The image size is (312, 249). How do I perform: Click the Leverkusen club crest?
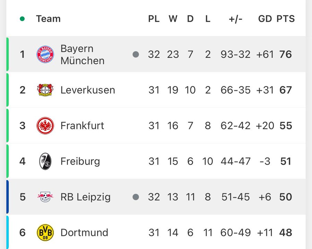tap(45, 90)
